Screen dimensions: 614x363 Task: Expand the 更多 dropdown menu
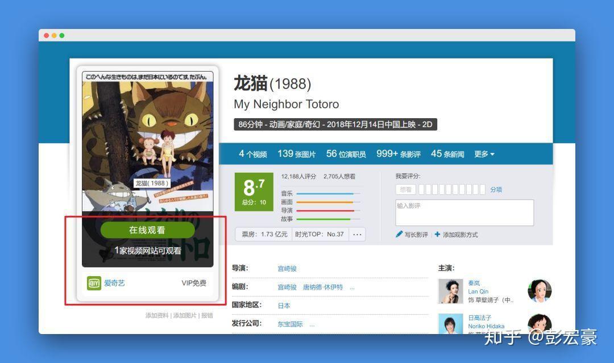click(484, 154)
